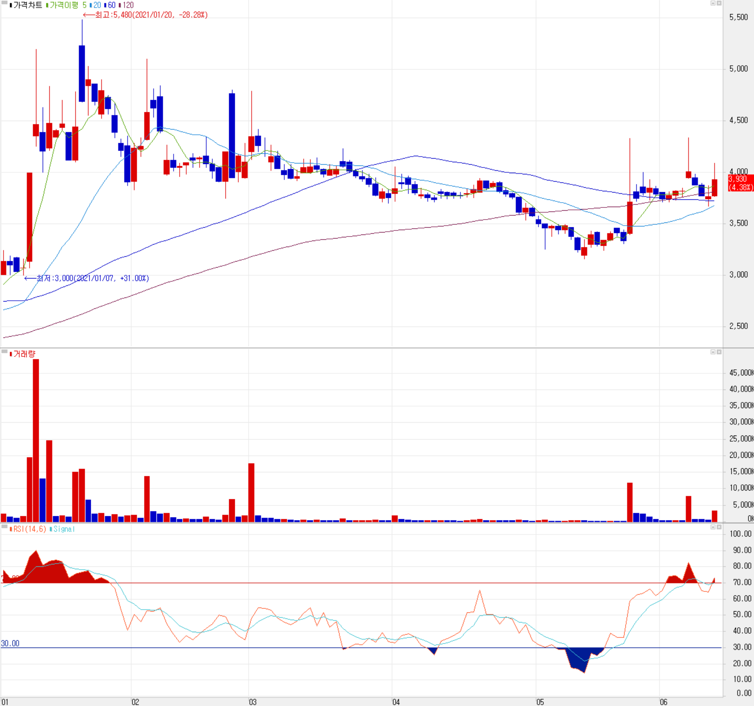Click the 03 month label on time axis

coord(253,702)
